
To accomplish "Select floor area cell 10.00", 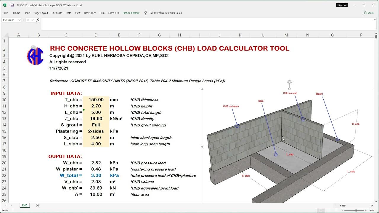I will coord(96,194).
